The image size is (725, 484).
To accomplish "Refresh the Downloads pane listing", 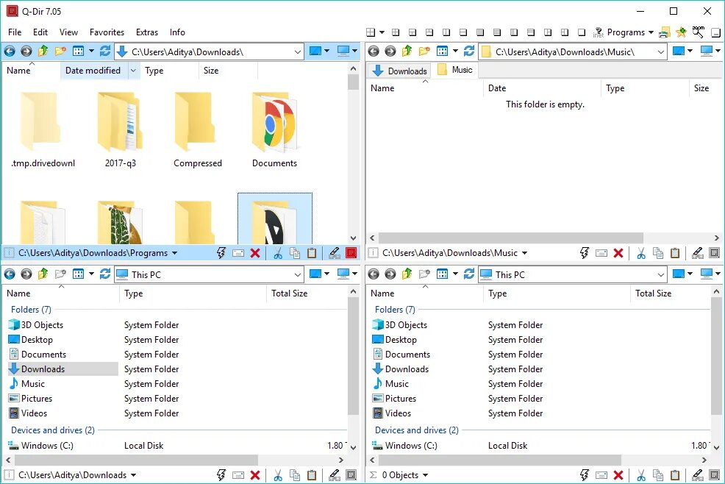I will [x=105, y=51].
